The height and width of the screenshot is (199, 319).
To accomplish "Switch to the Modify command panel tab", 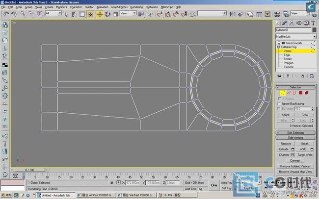I will [x=285, y=23].
